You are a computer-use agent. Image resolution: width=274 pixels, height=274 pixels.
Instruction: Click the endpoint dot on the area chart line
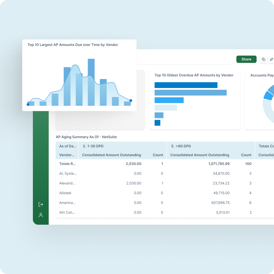pos(131,101)
